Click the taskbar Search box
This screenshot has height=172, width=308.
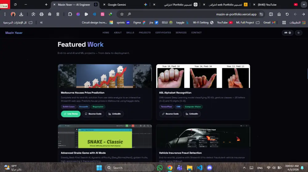click(x=129, y=168)
